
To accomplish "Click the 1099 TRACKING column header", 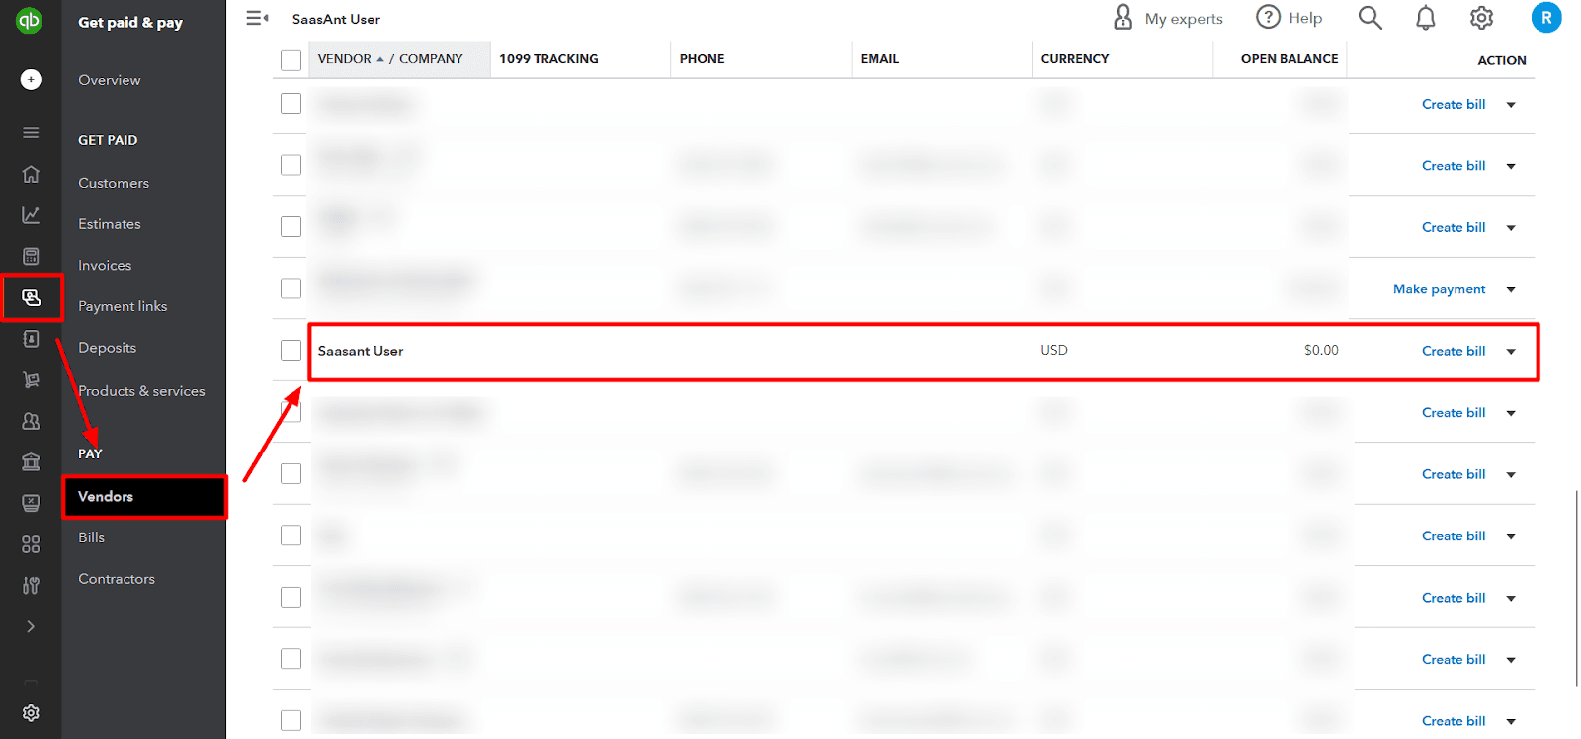I will (x=548, y=59).
